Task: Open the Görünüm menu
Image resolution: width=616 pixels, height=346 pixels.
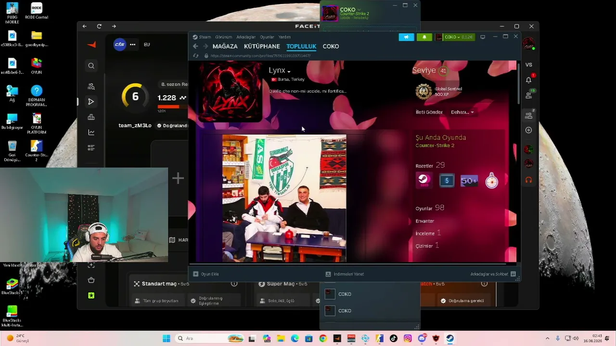Action: point(224,37)
